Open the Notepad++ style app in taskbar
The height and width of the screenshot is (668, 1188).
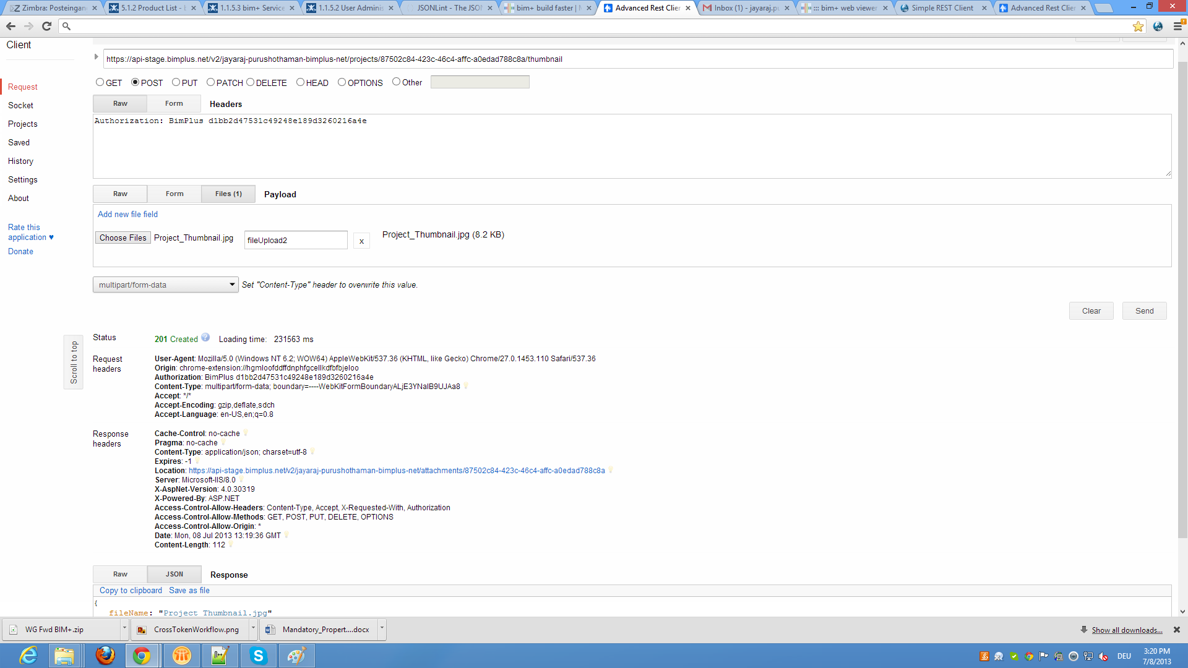point(220,656)
